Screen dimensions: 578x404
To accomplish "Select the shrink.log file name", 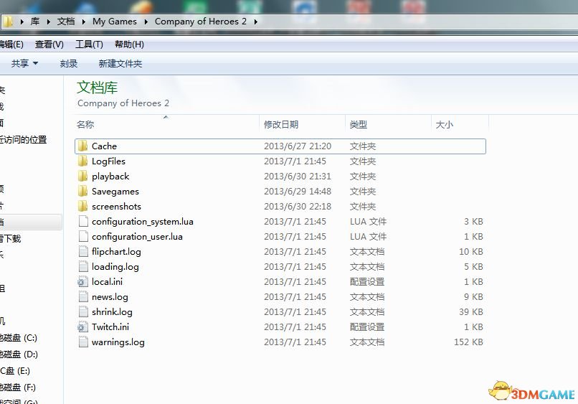I will coord(112,311).
